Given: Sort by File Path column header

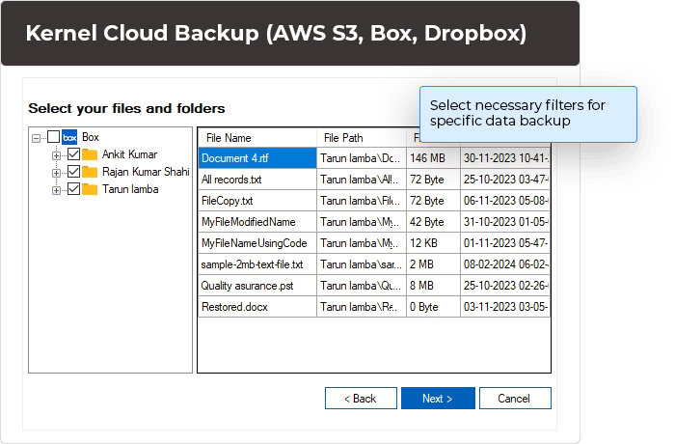Looking at the screenshot, I should [x=362, y=138].
